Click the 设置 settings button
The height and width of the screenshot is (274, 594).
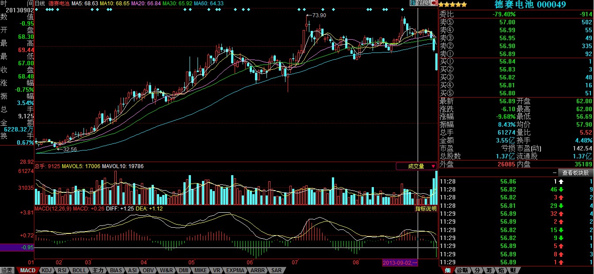7,270
